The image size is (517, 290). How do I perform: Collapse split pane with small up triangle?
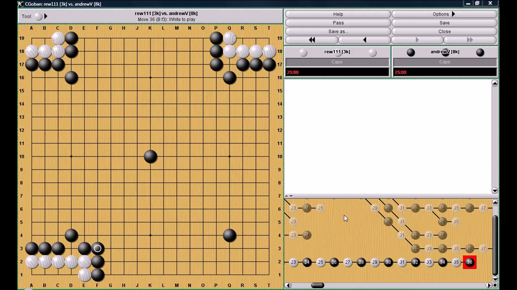point(287,196)
